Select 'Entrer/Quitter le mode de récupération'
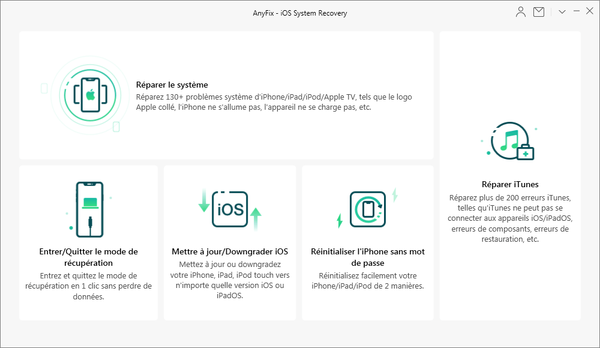Screen dimensions: 600x348 point(88,257)
